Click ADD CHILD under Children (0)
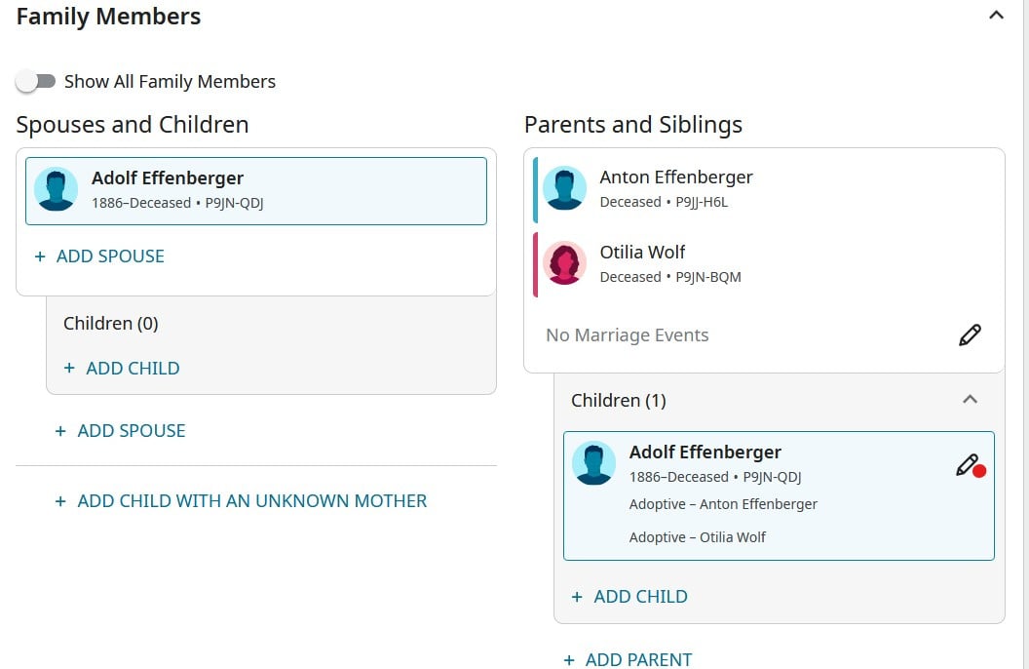Screen dimensions: 1029x669 point(122,369)
